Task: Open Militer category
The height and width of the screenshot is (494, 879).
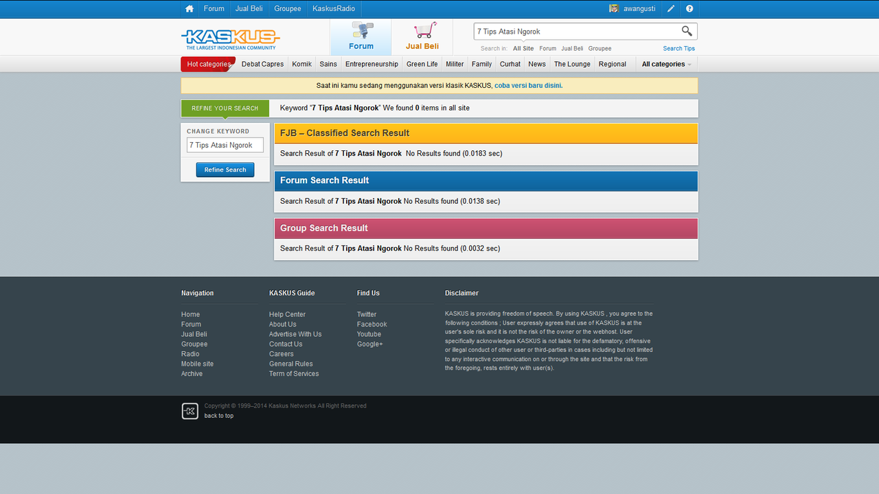Action: point(455,64)
